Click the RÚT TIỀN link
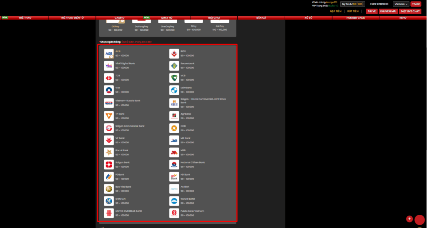 click(353, 11)
